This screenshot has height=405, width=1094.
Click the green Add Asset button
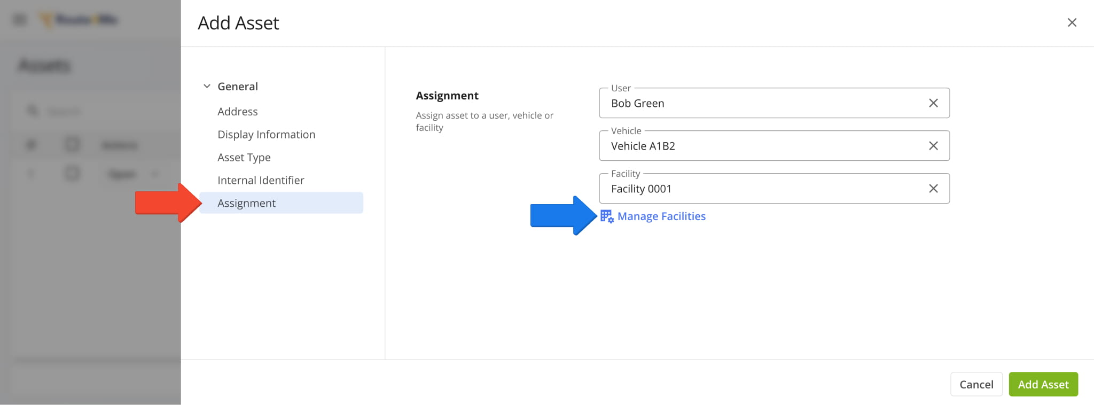(1043, 384)
